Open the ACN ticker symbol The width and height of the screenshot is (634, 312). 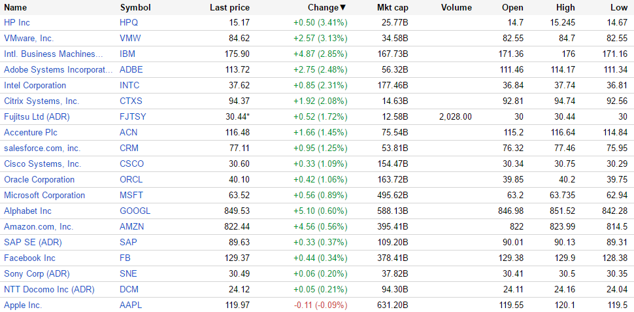pos(128,133)
